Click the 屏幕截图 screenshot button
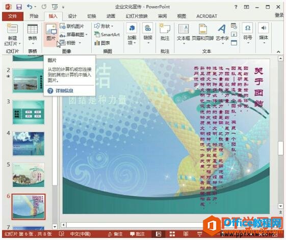The width and height of the screenshot is (286, 240). (72, 35)
